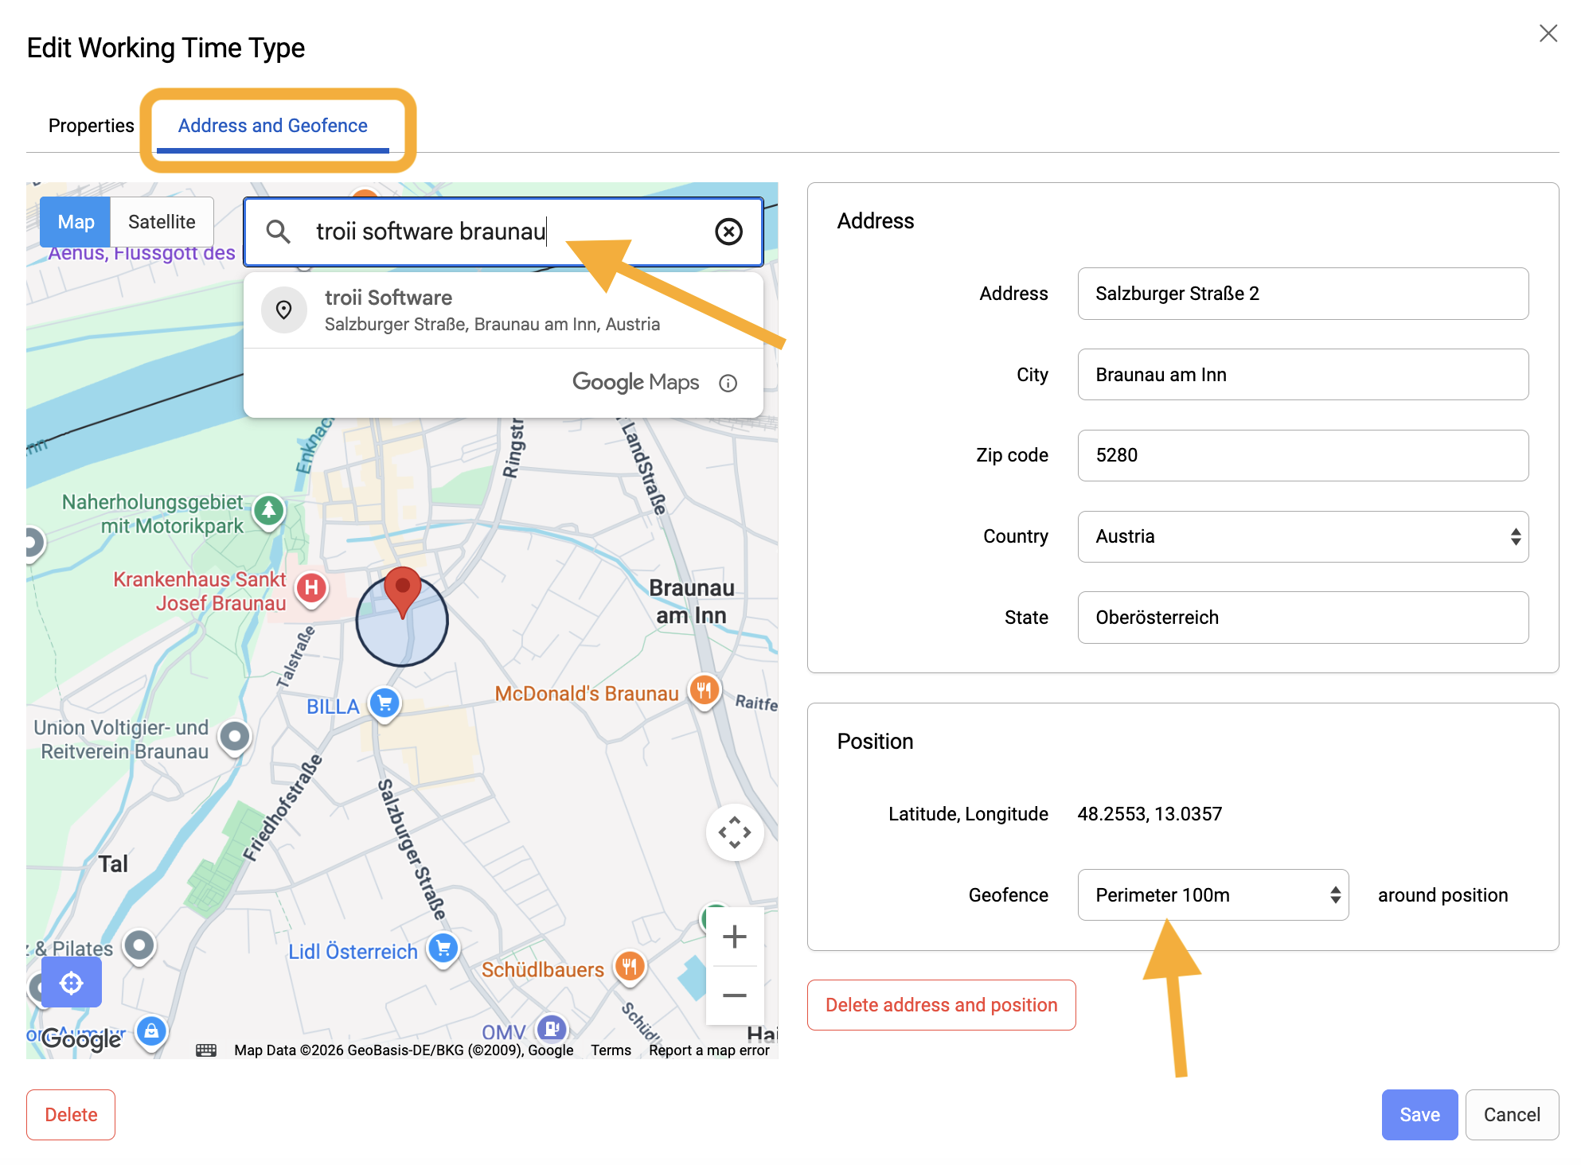Open the Country dropdown showing Austria
1581x1165 pixels.
coord(1302,536)
